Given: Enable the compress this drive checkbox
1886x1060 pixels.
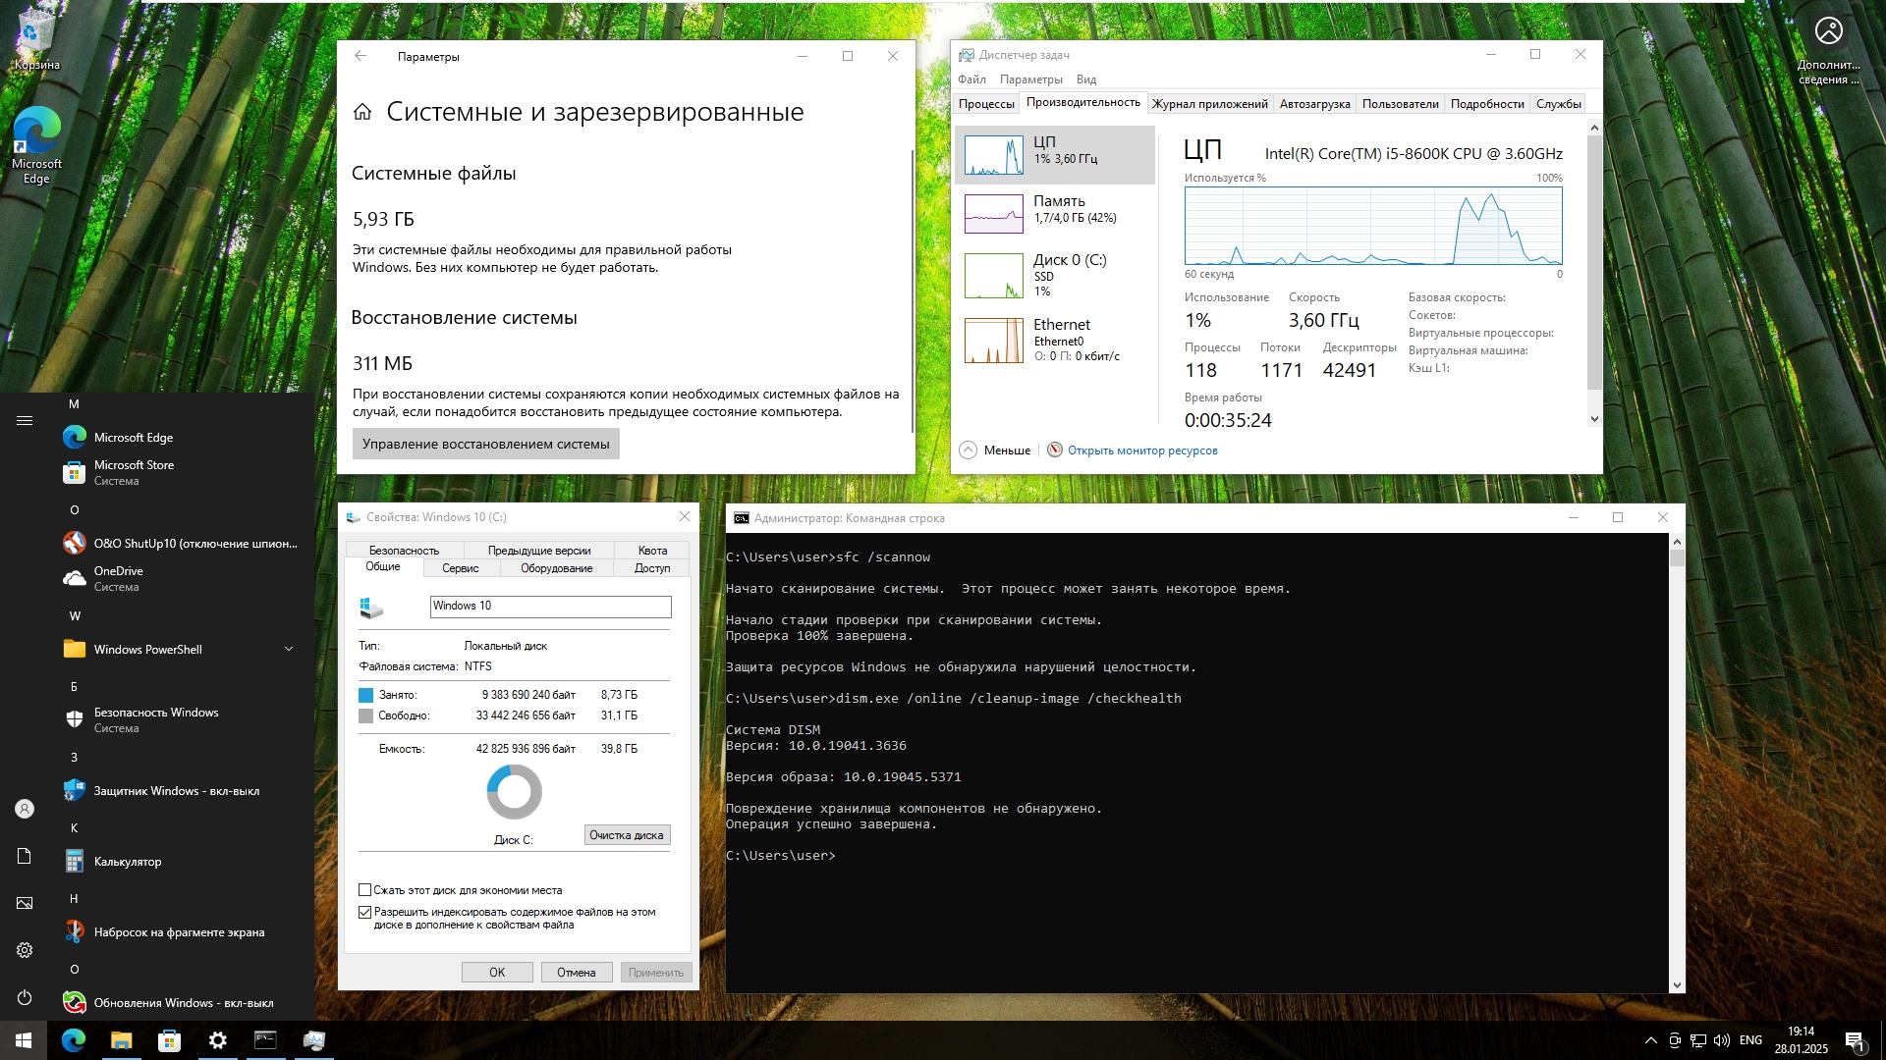Looking at the screenshot, I should click(x=365, y=890).
